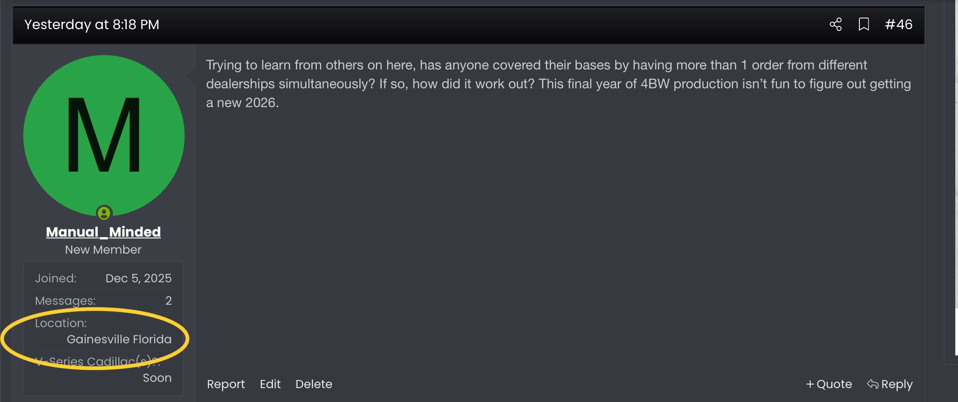958x402 pixels.
Task: Bookmark this post with the bookmark icon
Action: pyautogui.click(x=863, y=24)
